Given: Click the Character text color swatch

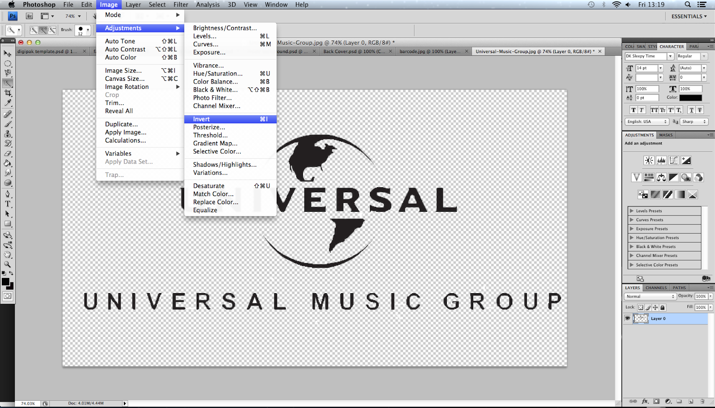Looking at the screenshot, I should [690, 97].
